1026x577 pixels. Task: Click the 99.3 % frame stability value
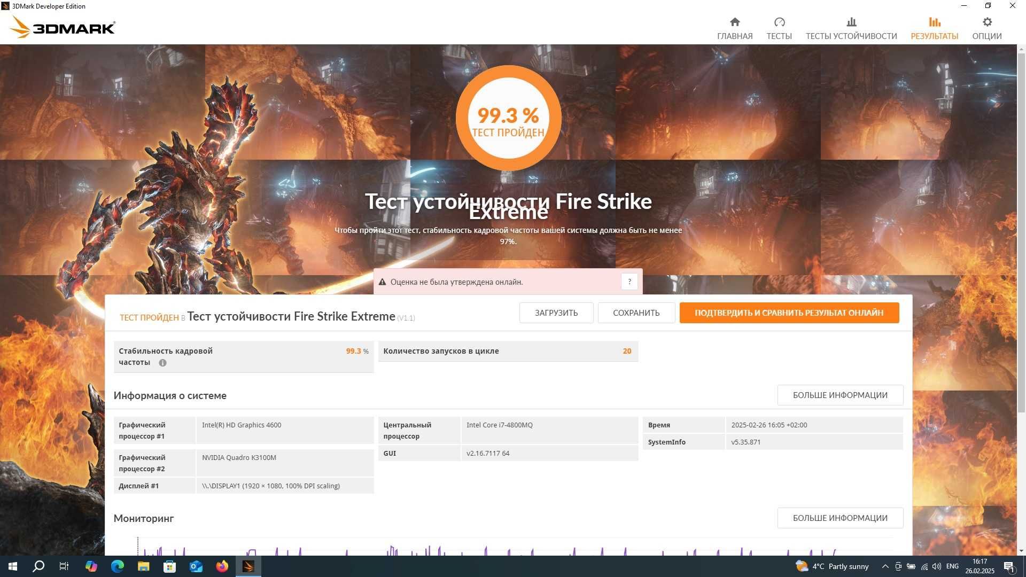tap(357, 351)
